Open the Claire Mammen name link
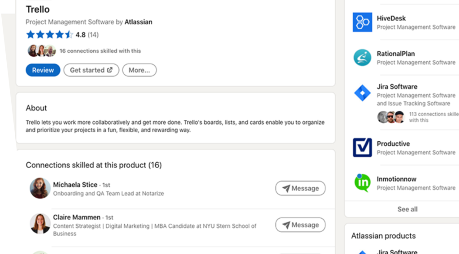 point(77,217)
